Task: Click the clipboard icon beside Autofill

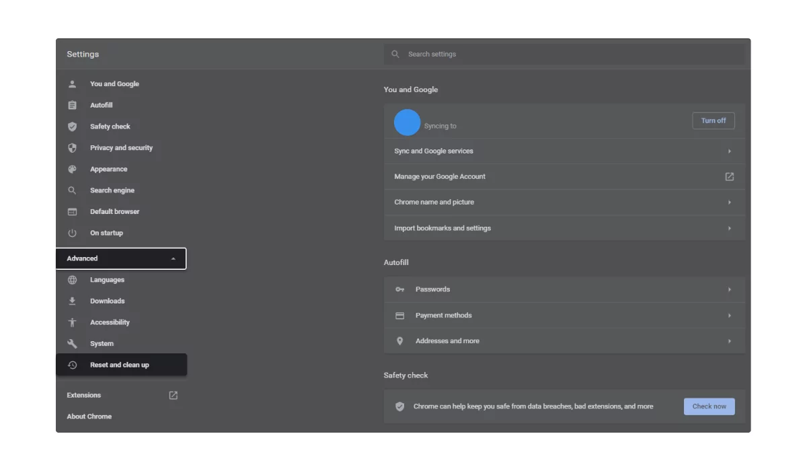Action: pyautogui.click(x=72, y=106)
